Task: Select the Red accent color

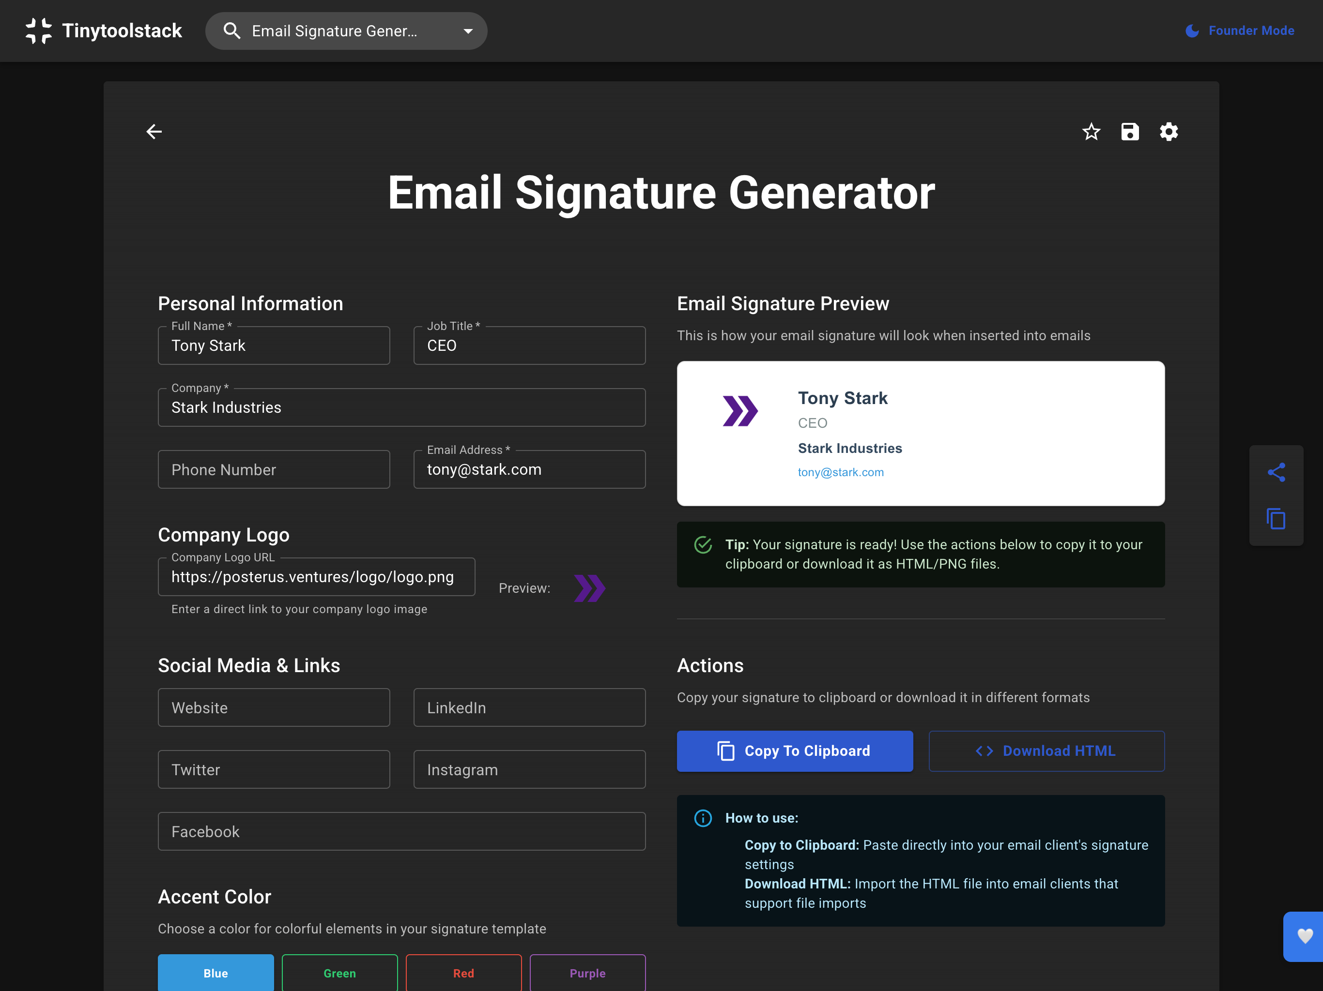Action: (463, 973)
